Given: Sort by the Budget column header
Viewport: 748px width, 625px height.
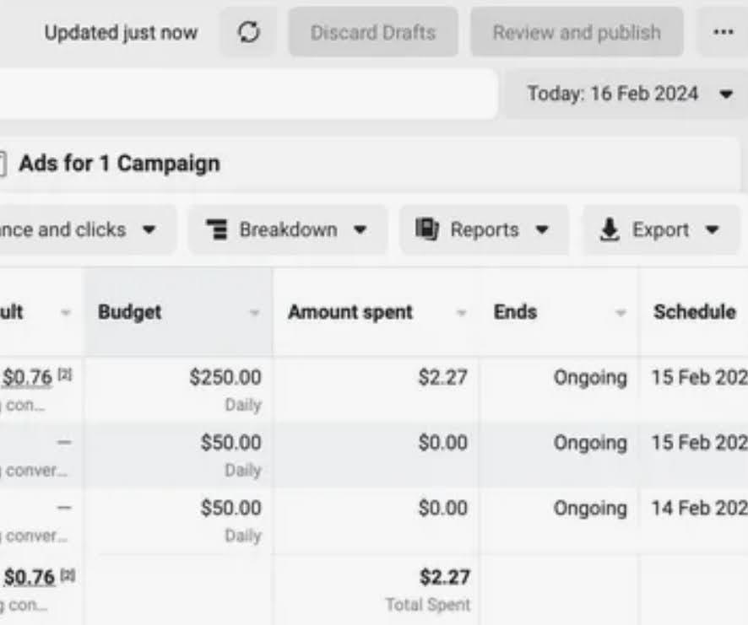Looking at the screenshot, I should 130,312.
